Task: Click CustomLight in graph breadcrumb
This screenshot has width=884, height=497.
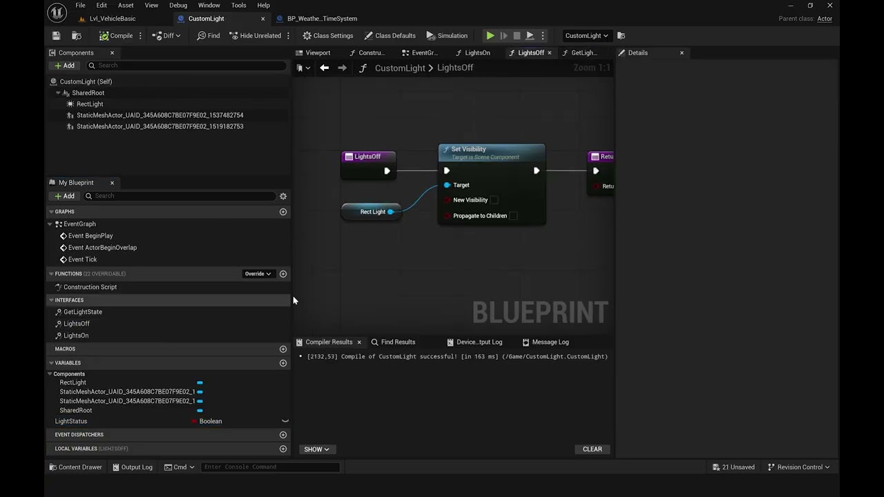Action: [x=400, y=68]
